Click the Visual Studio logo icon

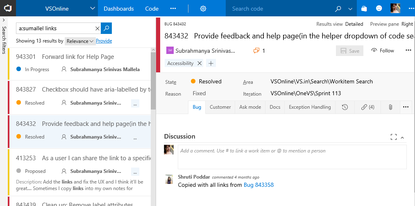tap(8, 9)
